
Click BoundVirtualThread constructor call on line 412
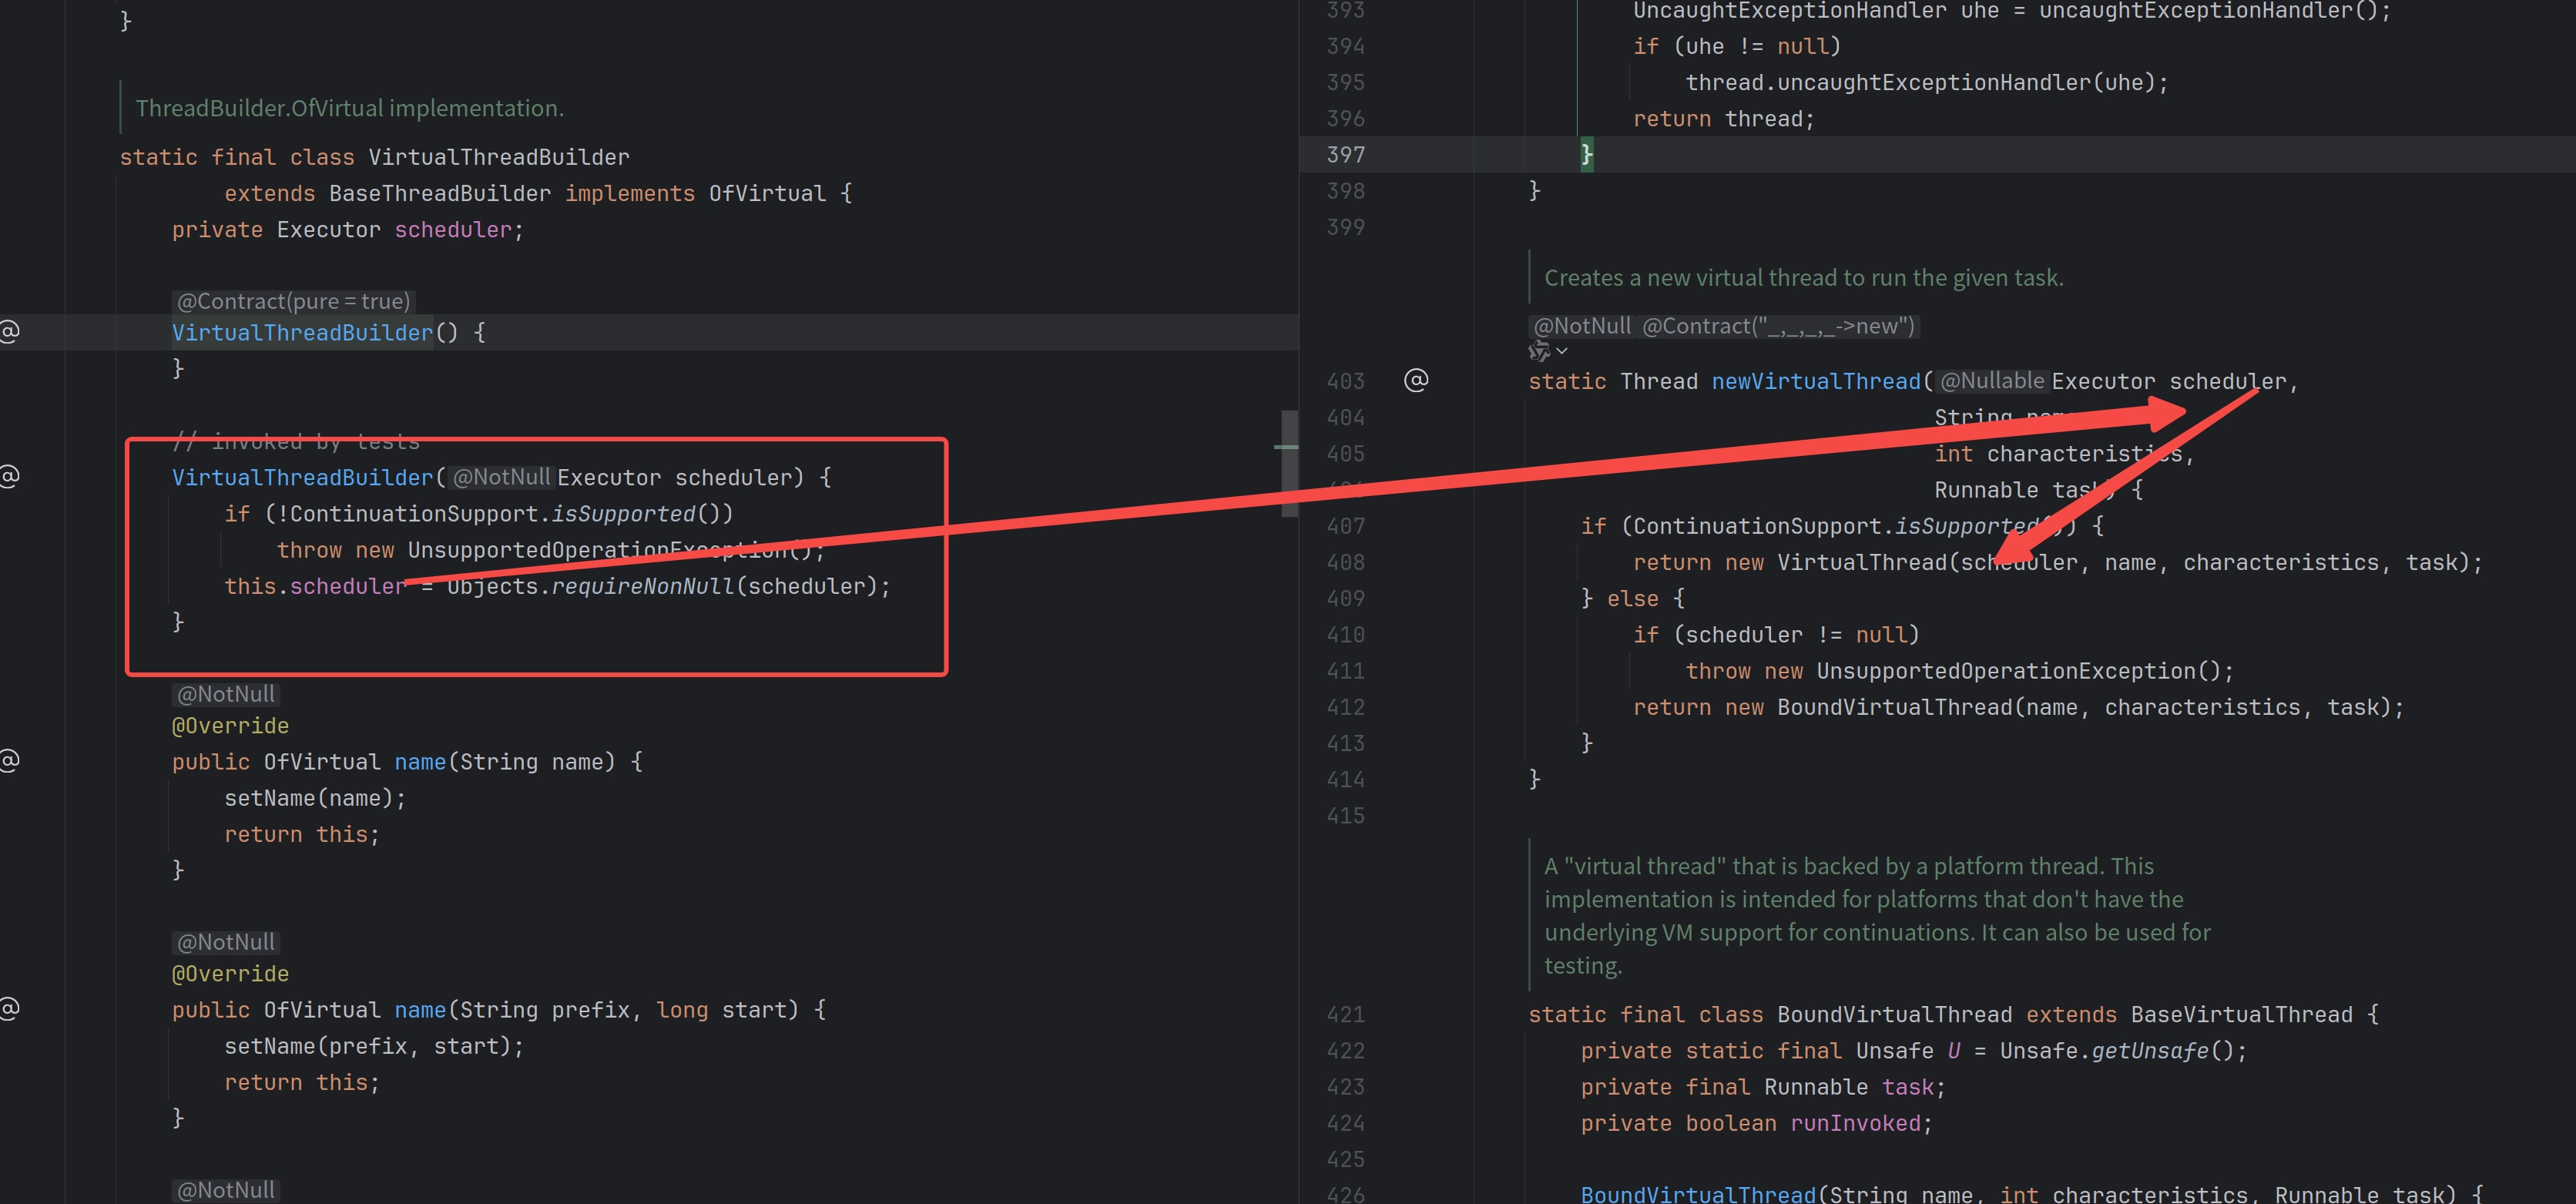click(x=1895, y=707)
